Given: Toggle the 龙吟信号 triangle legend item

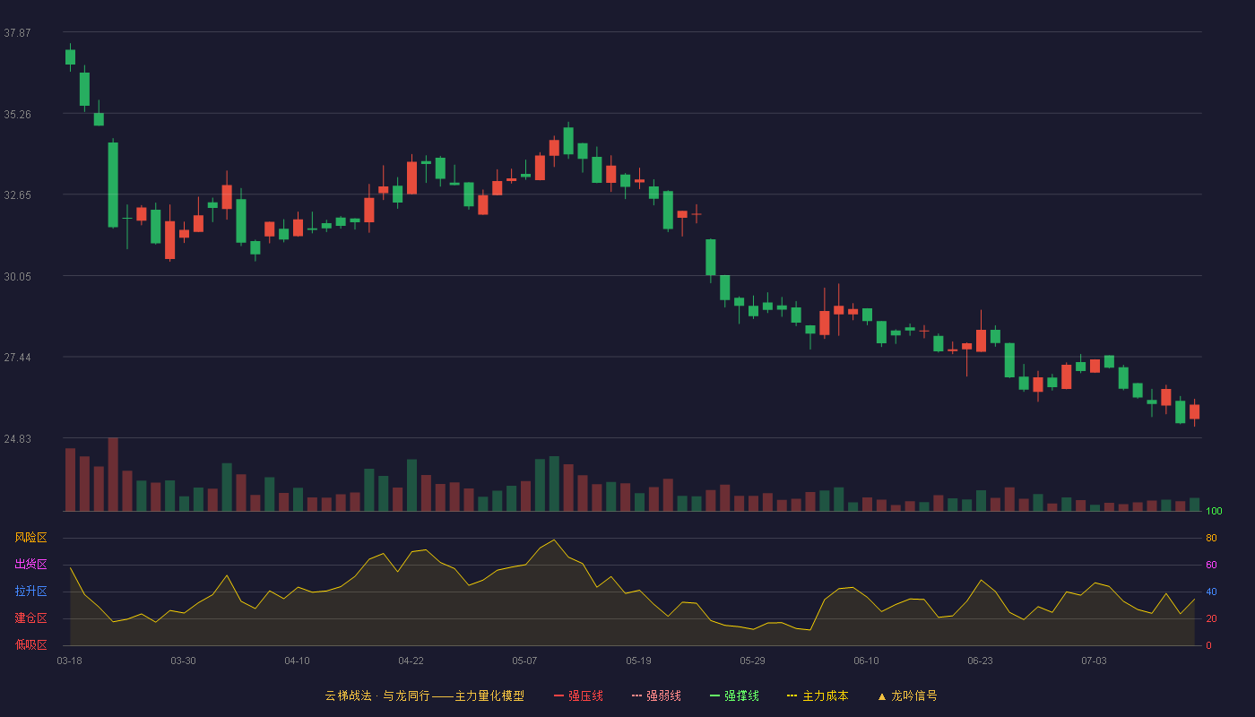Looking at the screenshot, I should click(906, 695).
